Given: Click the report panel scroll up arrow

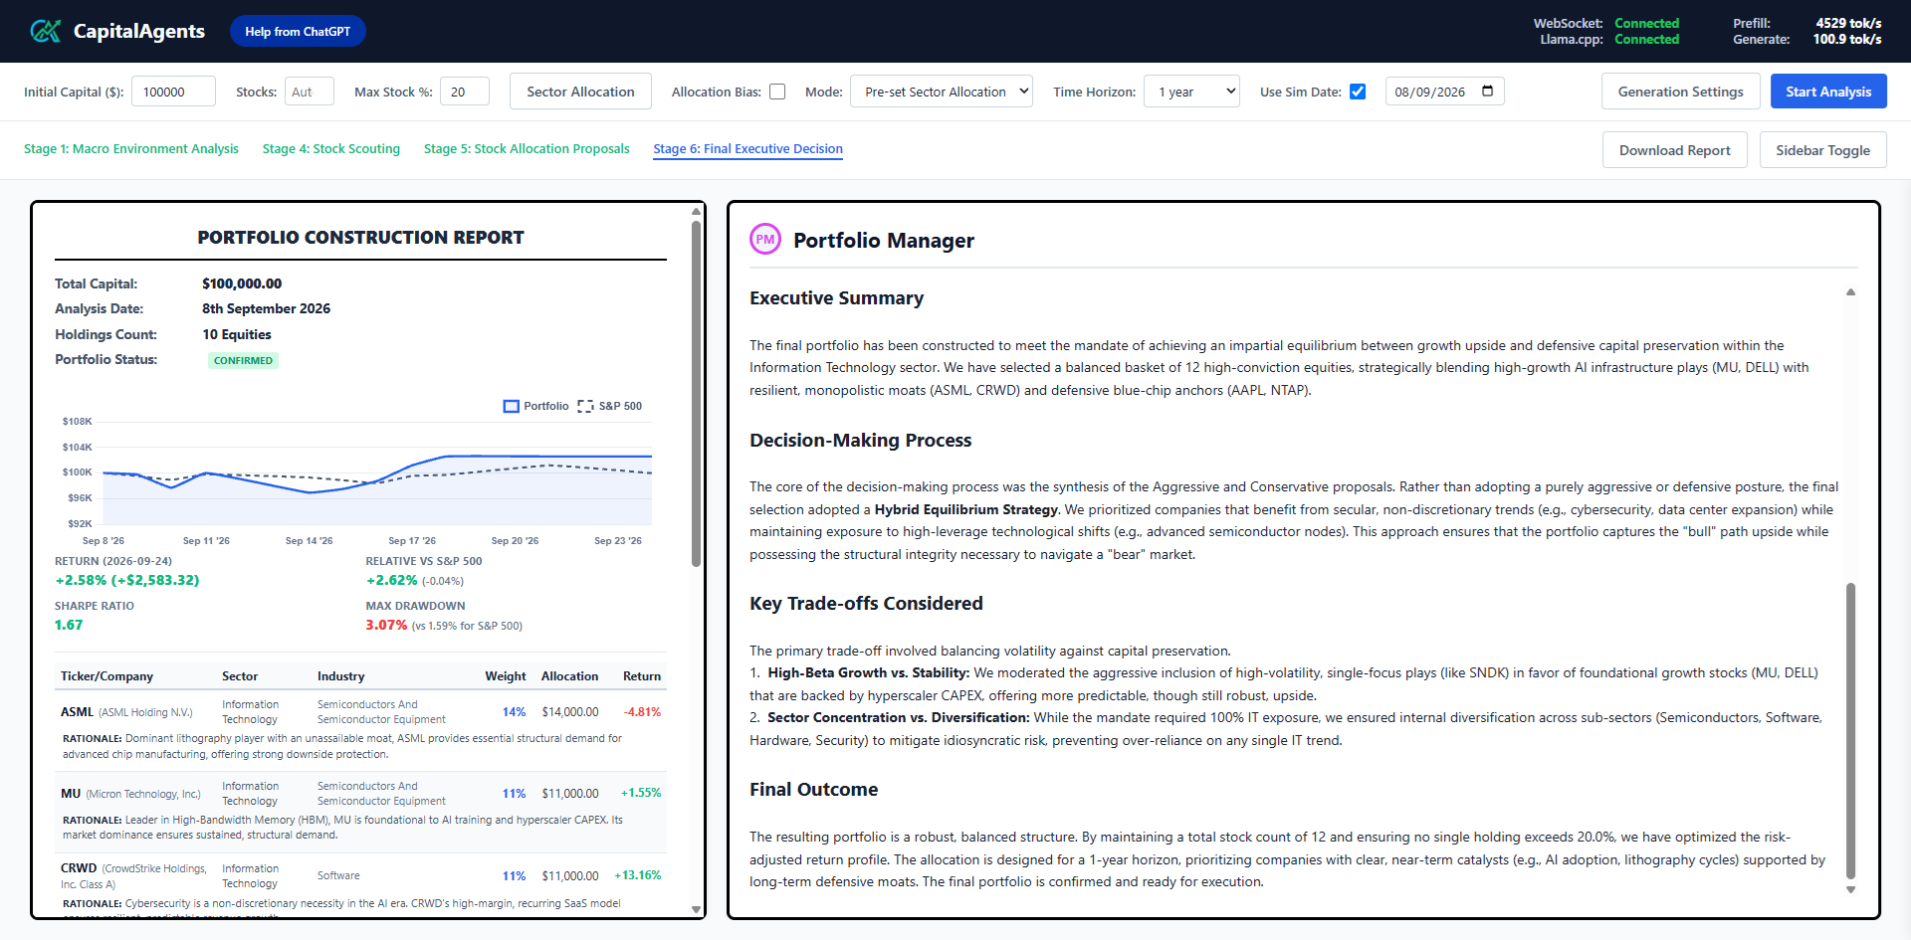Looking at the screenshot, I should [x=696, y=212].
